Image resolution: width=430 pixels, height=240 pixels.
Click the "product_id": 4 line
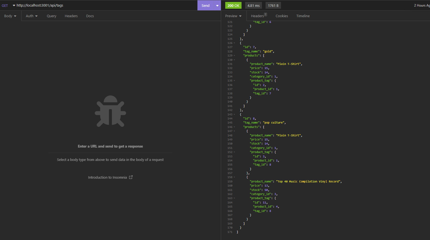(266, 207)
